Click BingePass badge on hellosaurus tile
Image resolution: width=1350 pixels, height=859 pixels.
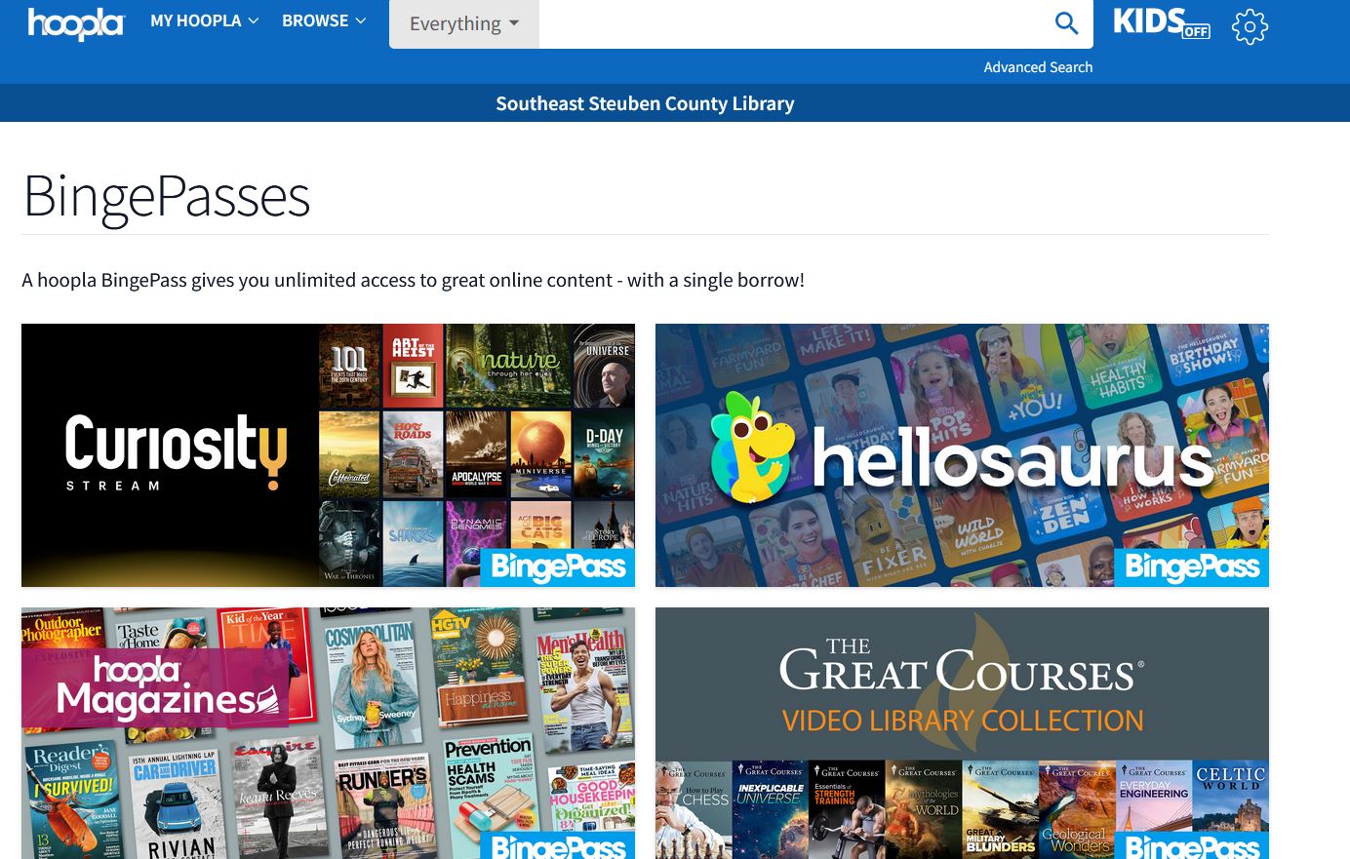[x=1191, y=566]
